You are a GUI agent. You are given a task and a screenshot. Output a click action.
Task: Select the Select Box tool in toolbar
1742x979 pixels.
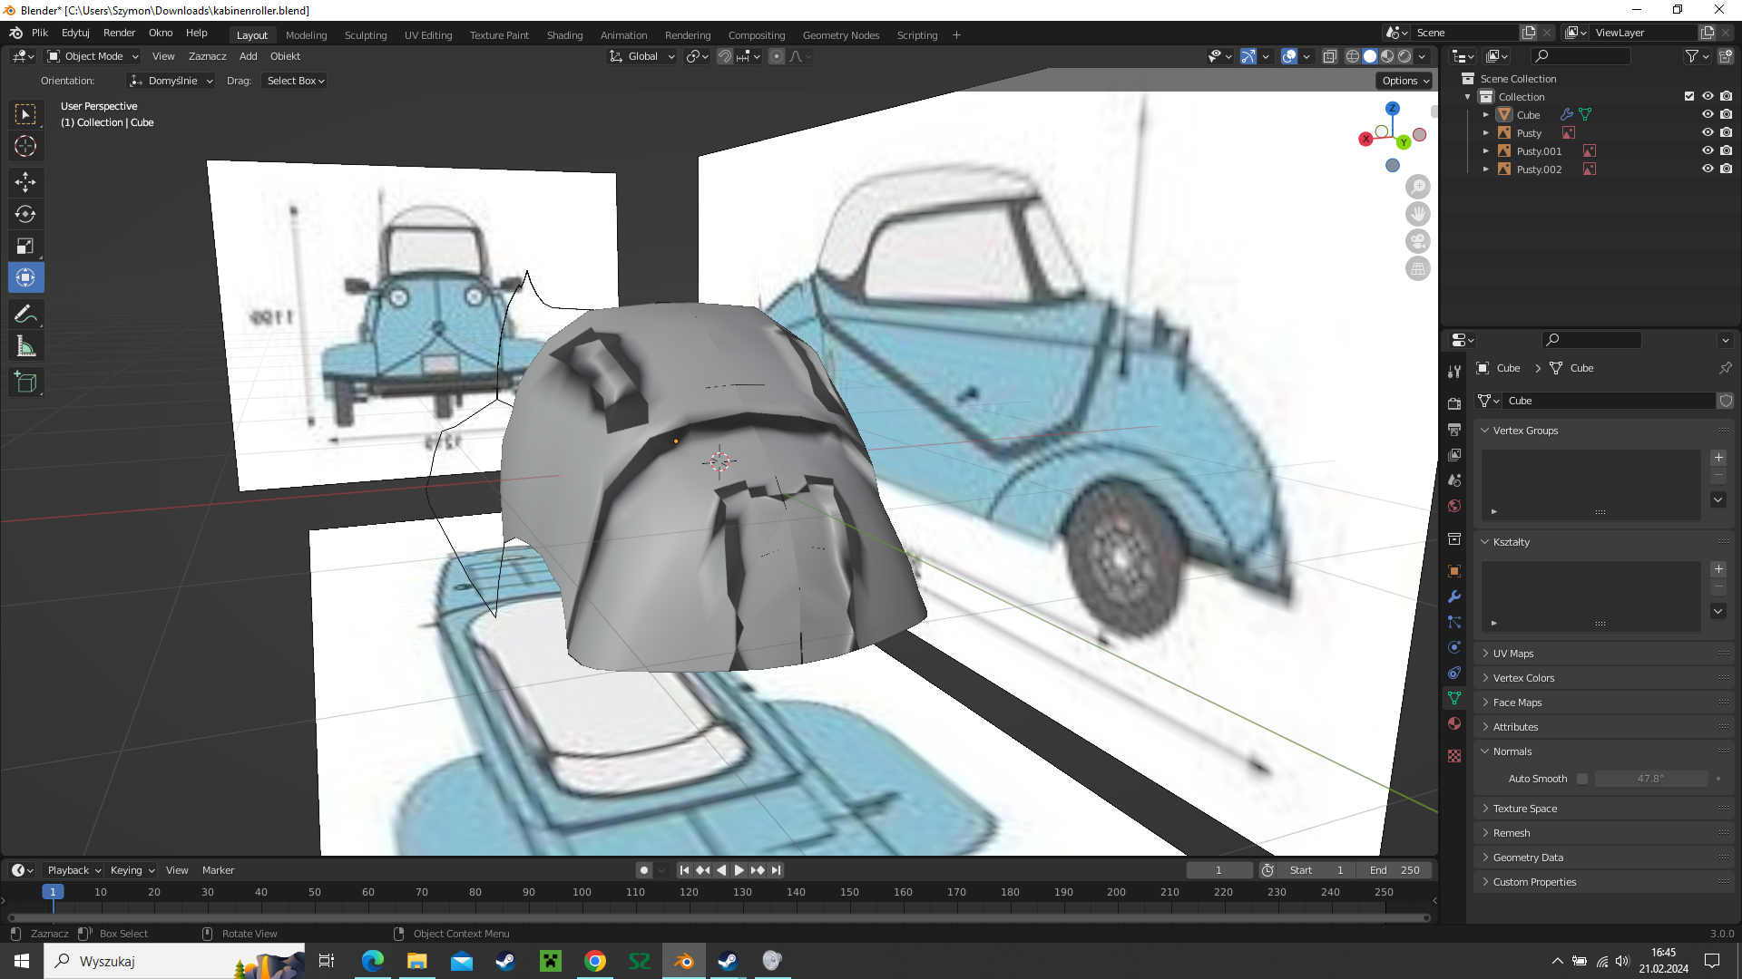coord(25,114)
